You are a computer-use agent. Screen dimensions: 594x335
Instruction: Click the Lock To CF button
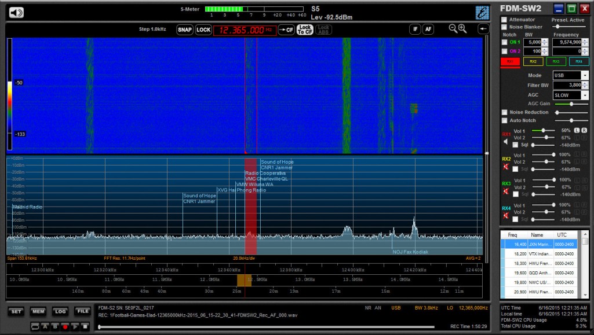[x=305, y=30]
